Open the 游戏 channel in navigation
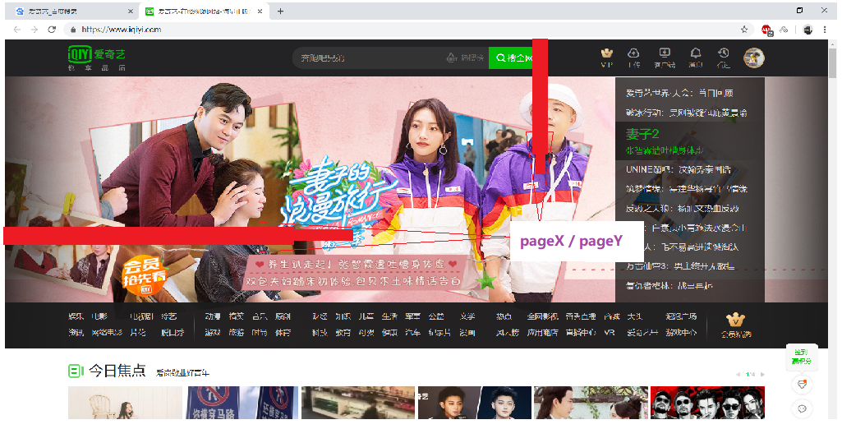Image resolution: width=842 pixels, height=429 pixels. tap(213, 333)
